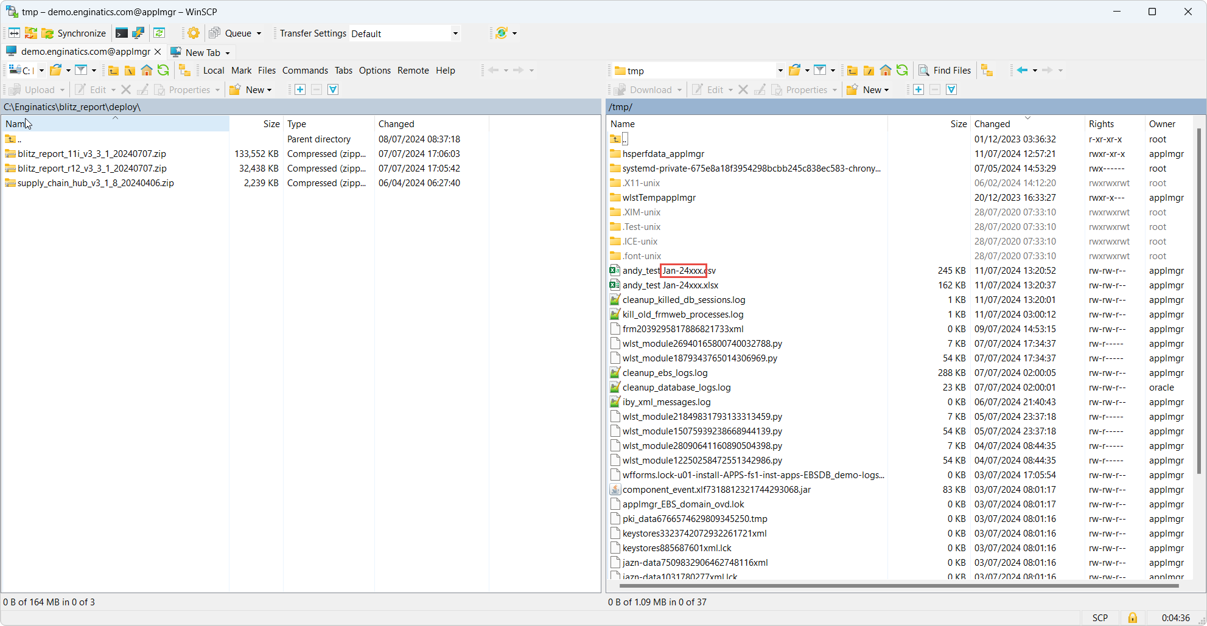The image size is (1207, 626).
Task: Open a terminal console window
Action: click(x=122, y=33)
